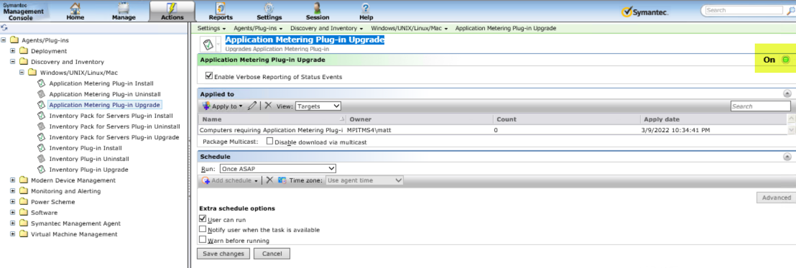Click the delete X icon beside View

coord(268,106)
